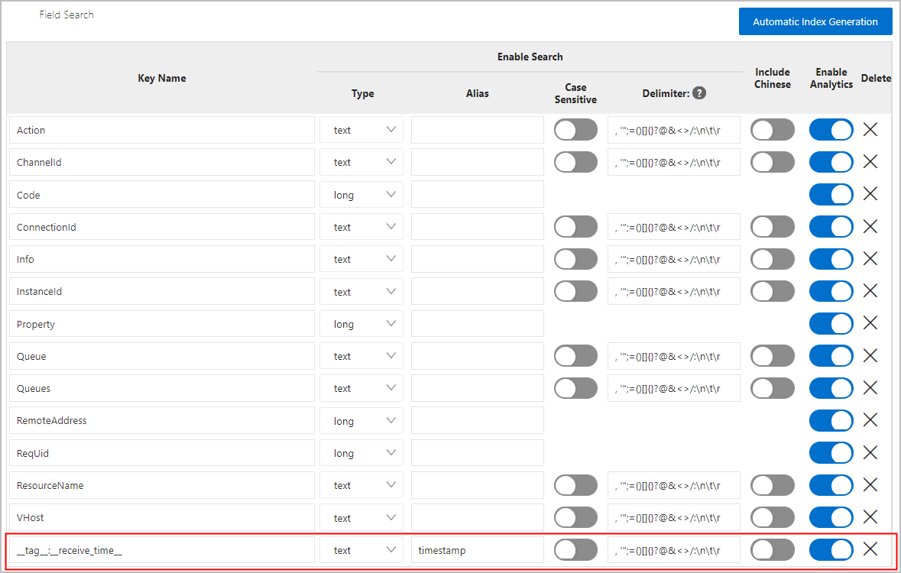The image size is (901, 573).
Task: Click the Key Name column header
Action: pyautogui.click(x=162, y=78)
